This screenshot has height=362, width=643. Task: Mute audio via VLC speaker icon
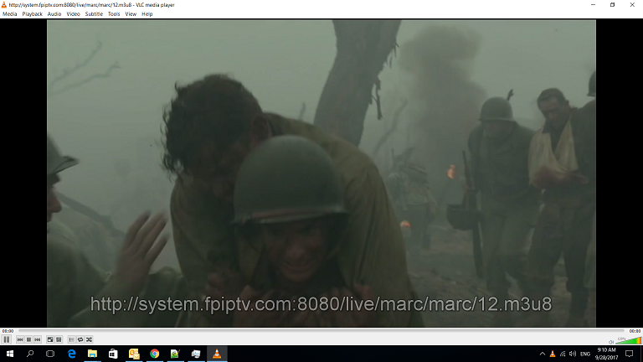click(x=611, y=342)
